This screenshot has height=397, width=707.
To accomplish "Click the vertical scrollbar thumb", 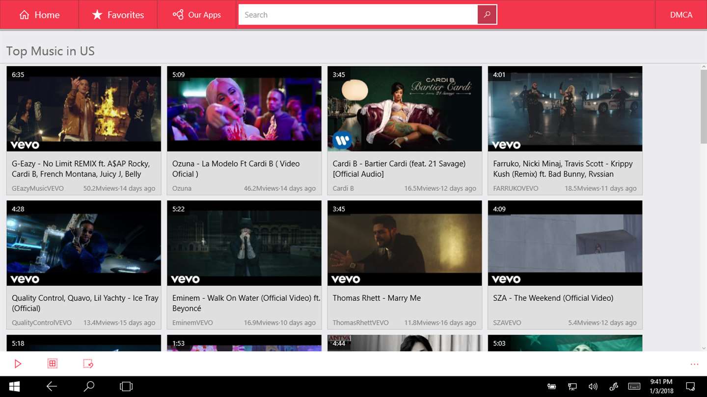I will click(x=704, y=107).
